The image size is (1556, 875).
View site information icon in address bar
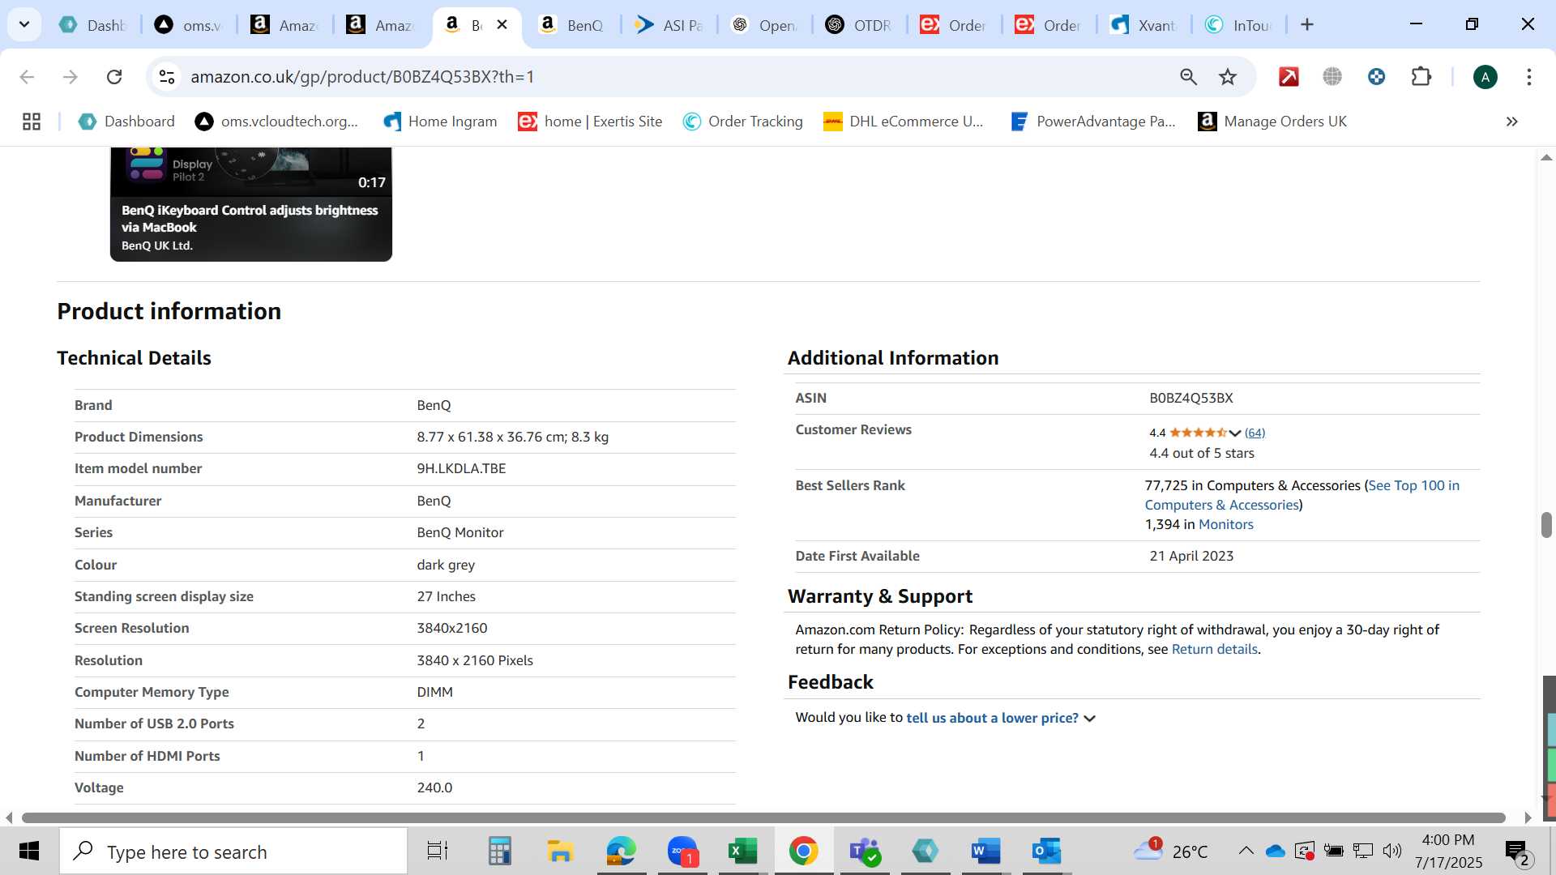pyautogui.click(x=167, y=77)
